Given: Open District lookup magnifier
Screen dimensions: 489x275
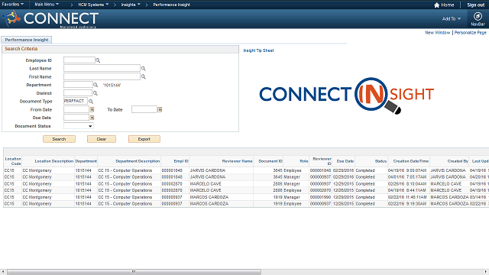Looking at the screenshot, I should pyautogui.click(x=96, y=93).
